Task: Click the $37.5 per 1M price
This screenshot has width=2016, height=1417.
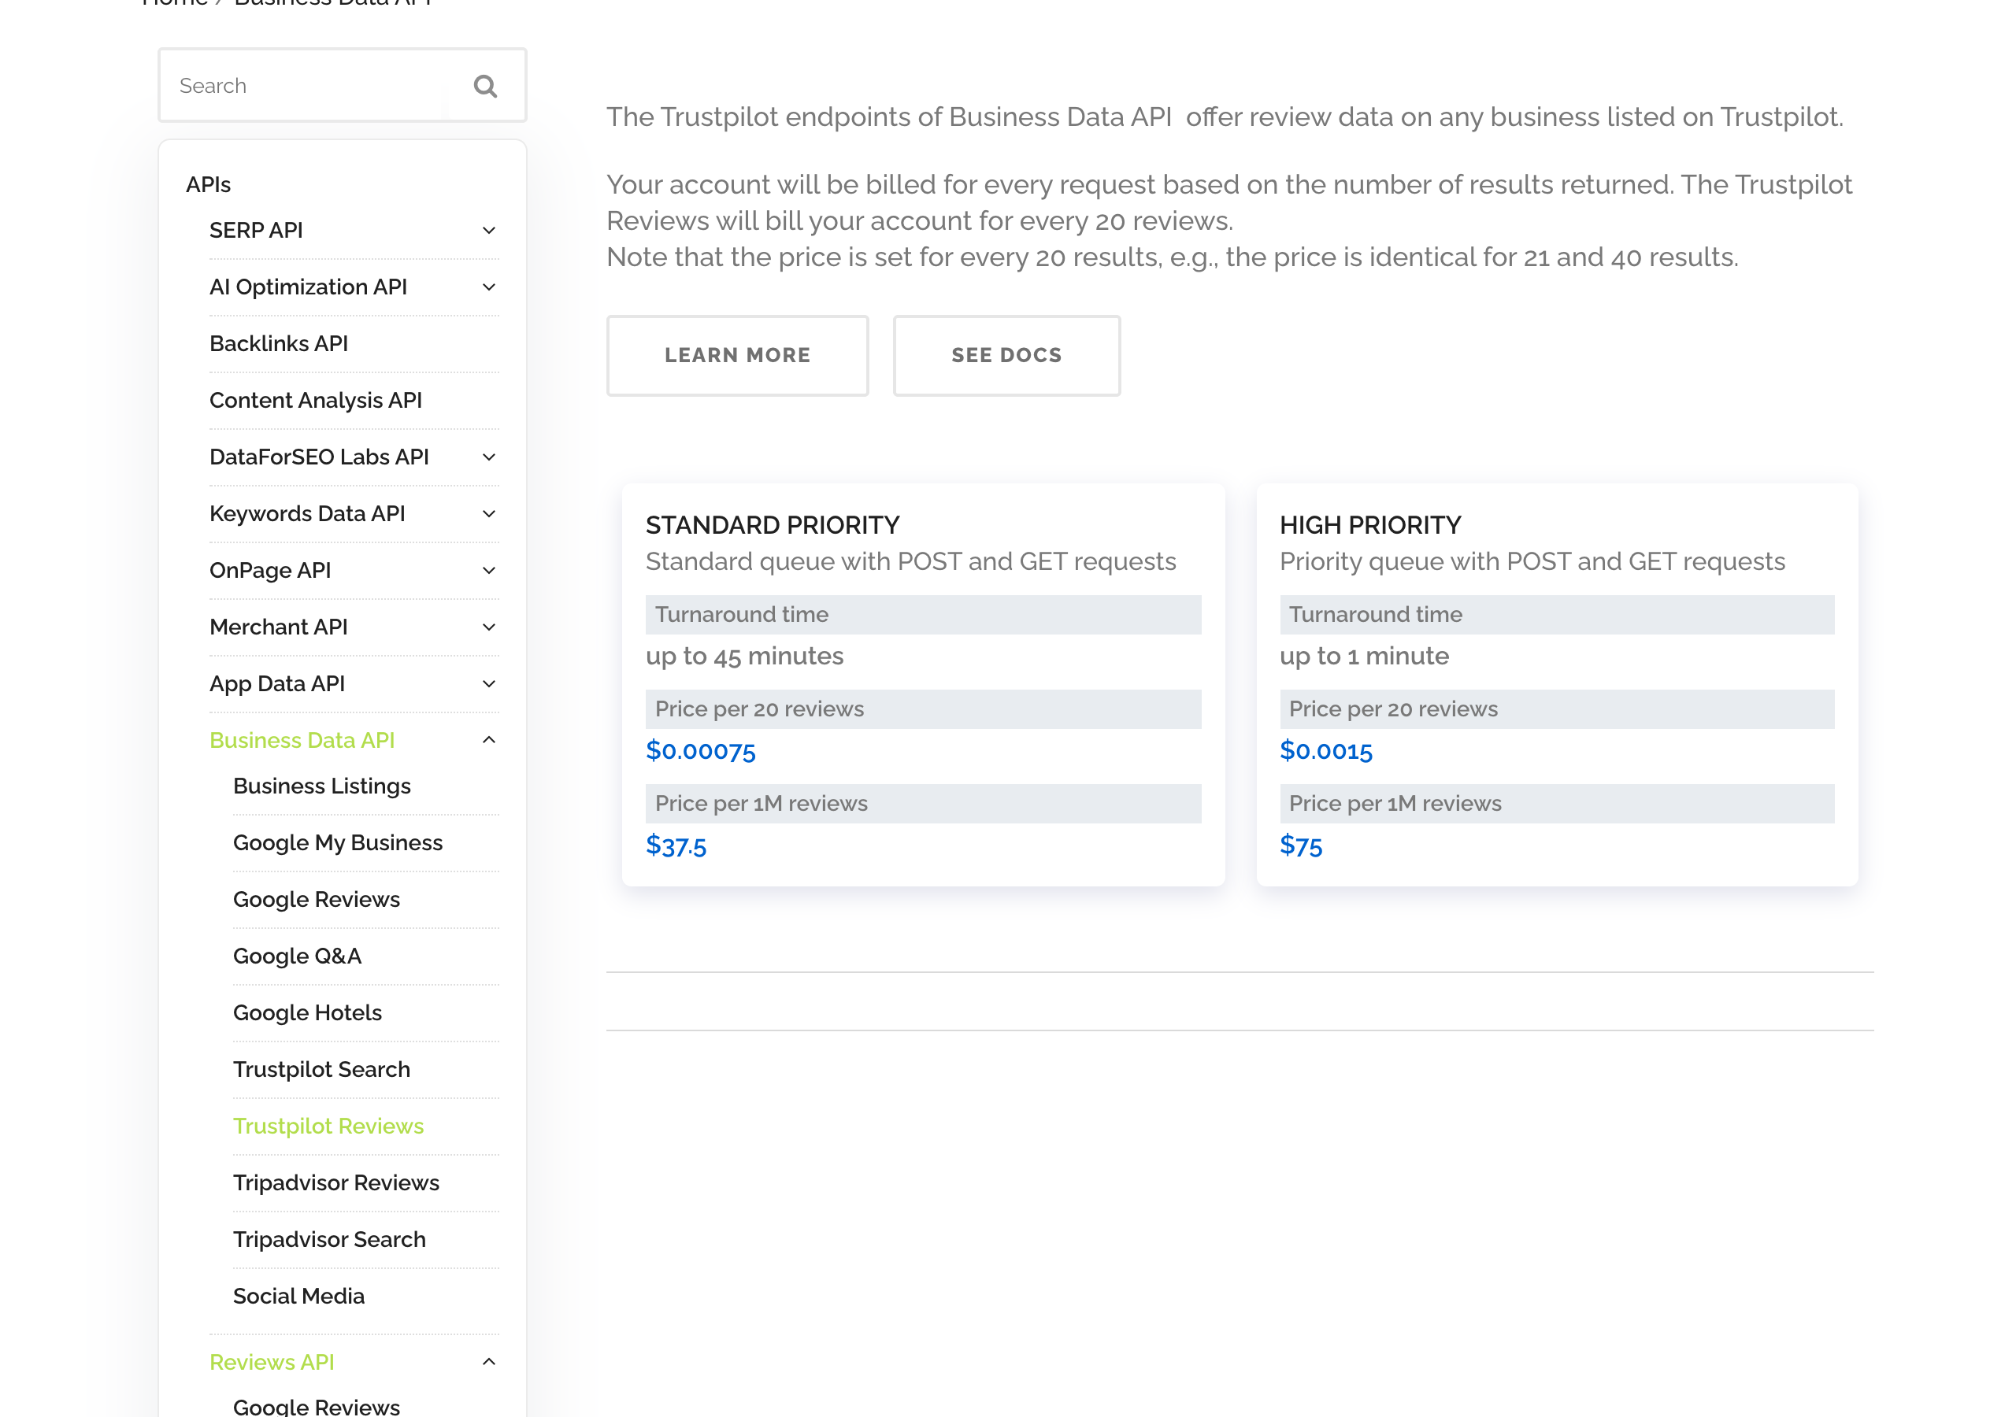Action: 676,845
